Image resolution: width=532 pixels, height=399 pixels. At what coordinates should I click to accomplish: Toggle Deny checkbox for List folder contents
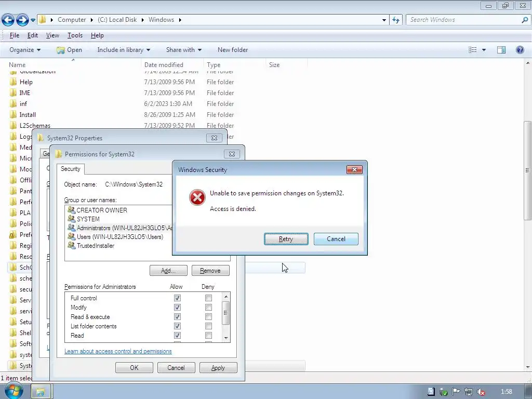pyautogui.click(x=208, y=326)
